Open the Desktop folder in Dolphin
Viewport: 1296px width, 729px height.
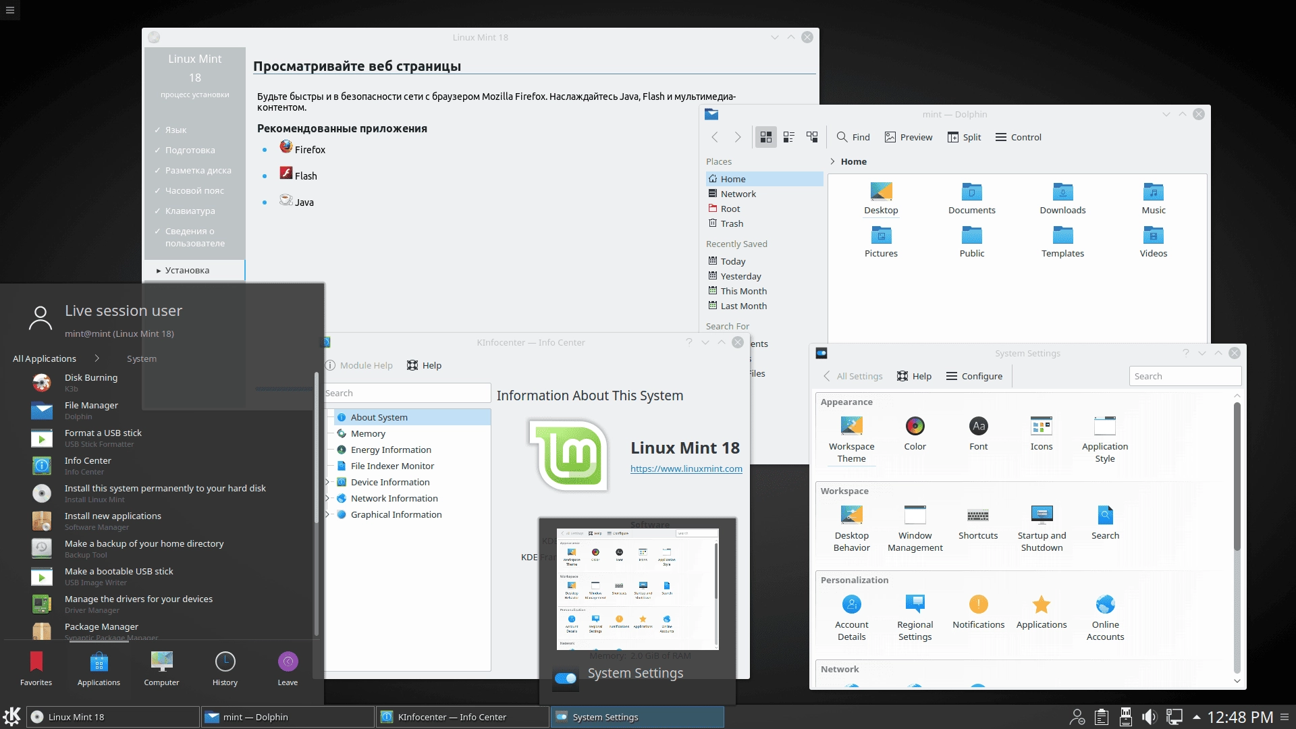881,198
